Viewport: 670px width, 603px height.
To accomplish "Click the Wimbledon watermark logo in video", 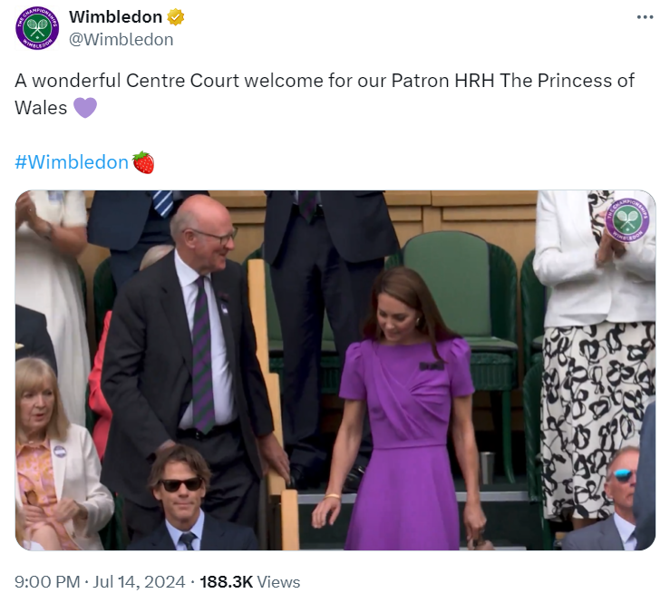I will pos(626,219).
